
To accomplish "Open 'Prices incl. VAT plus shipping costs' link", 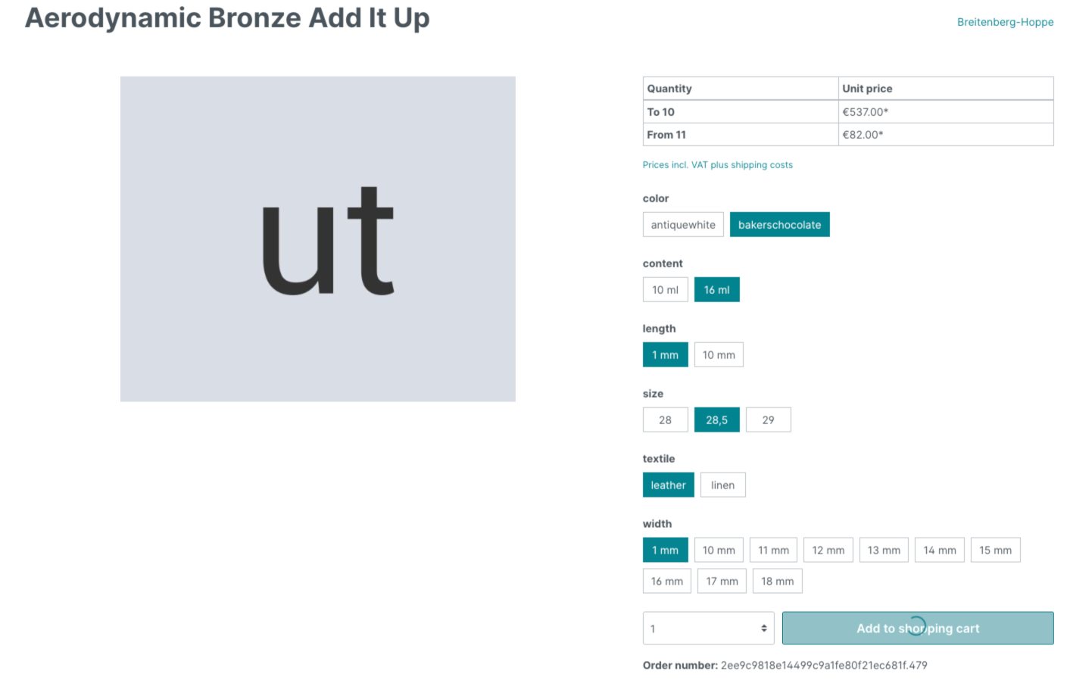I will click(x=717, y=165).
